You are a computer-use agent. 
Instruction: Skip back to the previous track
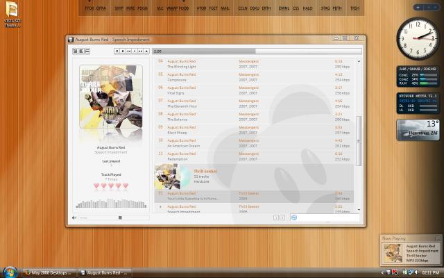click(x=128, y=51)
